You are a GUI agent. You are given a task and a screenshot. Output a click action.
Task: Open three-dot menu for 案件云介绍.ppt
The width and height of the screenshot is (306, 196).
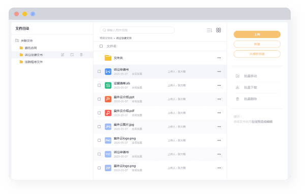click(219, 99)
